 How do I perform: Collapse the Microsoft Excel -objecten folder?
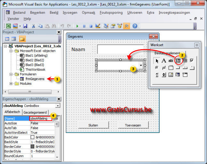pos(11,51)
